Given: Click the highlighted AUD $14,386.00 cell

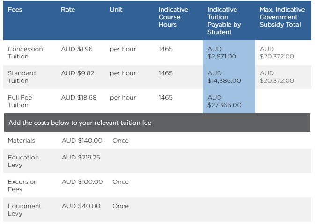Looking at the screenshot, I should (x=229, y=77).
